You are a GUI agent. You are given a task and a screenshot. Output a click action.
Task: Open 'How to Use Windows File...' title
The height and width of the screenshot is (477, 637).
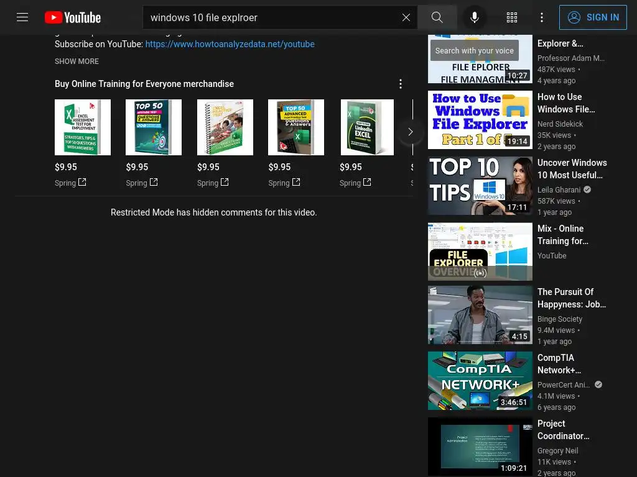click(x=566, y=103)
